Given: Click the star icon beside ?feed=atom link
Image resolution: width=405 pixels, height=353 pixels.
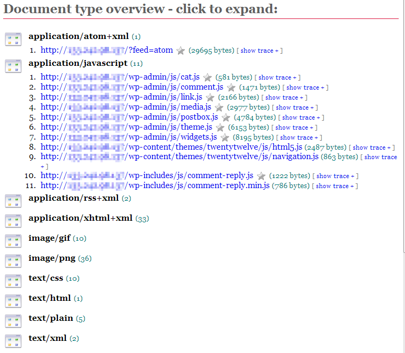Looking at the screenshot, I should 181,51.
